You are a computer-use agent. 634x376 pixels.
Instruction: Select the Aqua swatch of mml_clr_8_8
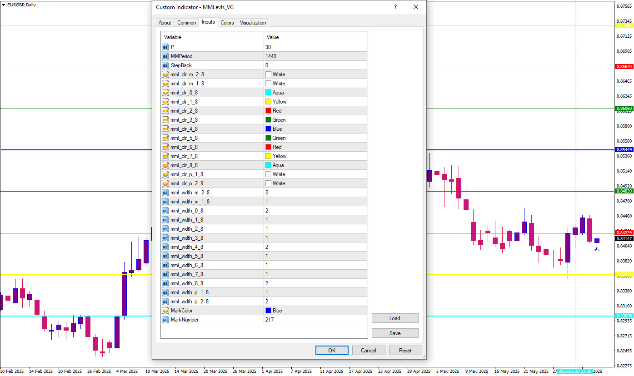click(x=268, y=165)
